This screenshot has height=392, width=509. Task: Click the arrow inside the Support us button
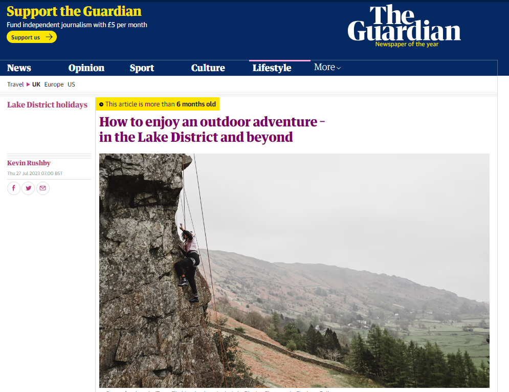click(49, 37)
